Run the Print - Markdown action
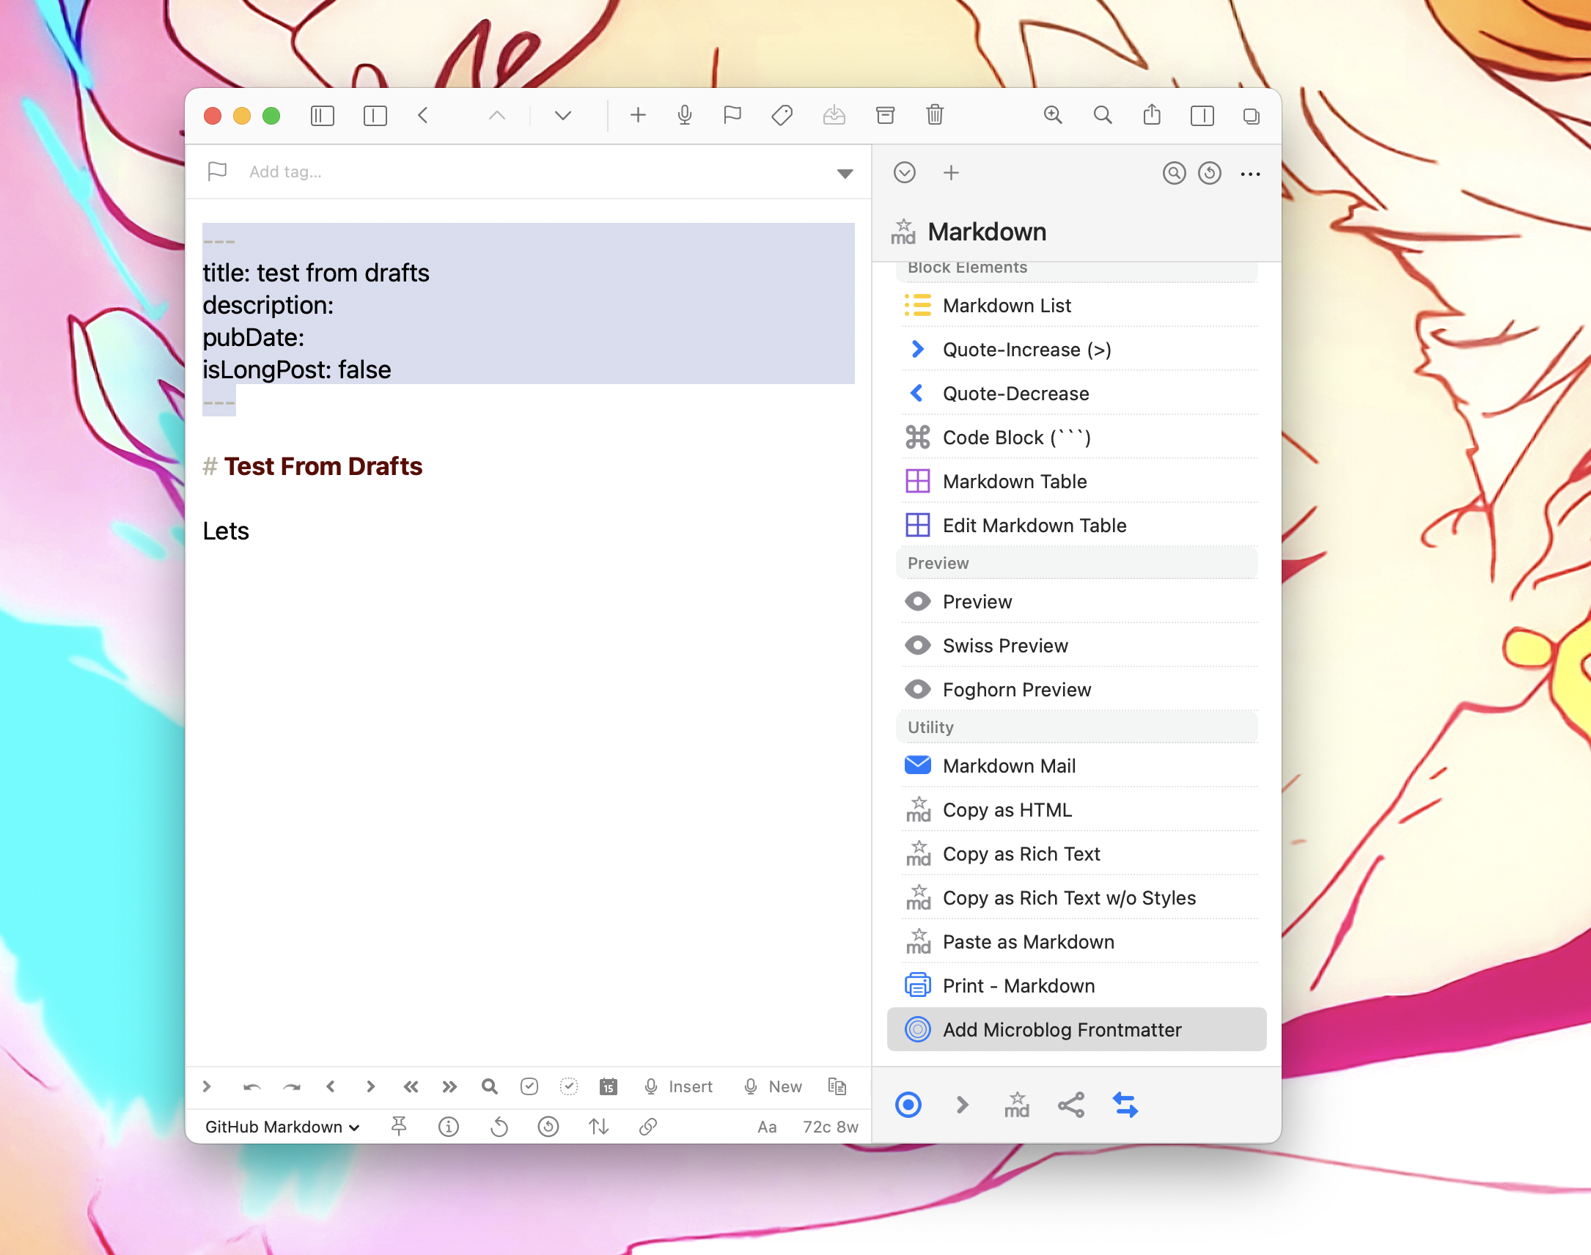 point(1076,986)
